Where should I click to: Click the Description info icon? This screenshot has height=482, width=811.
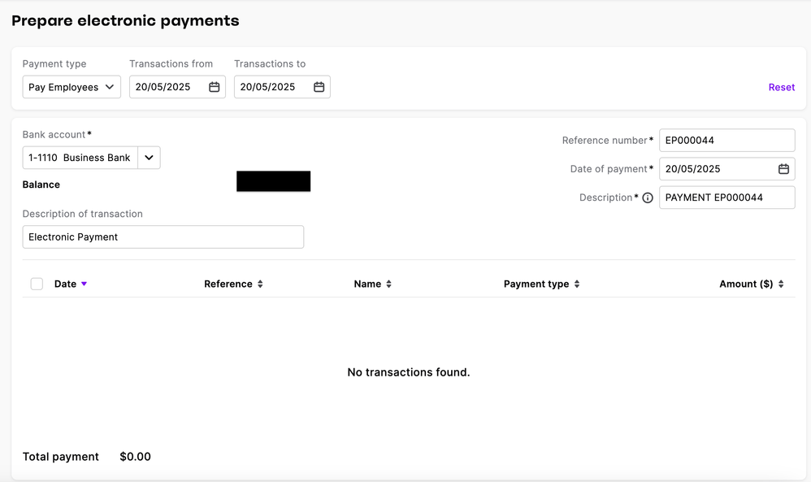tap(648, 198)
